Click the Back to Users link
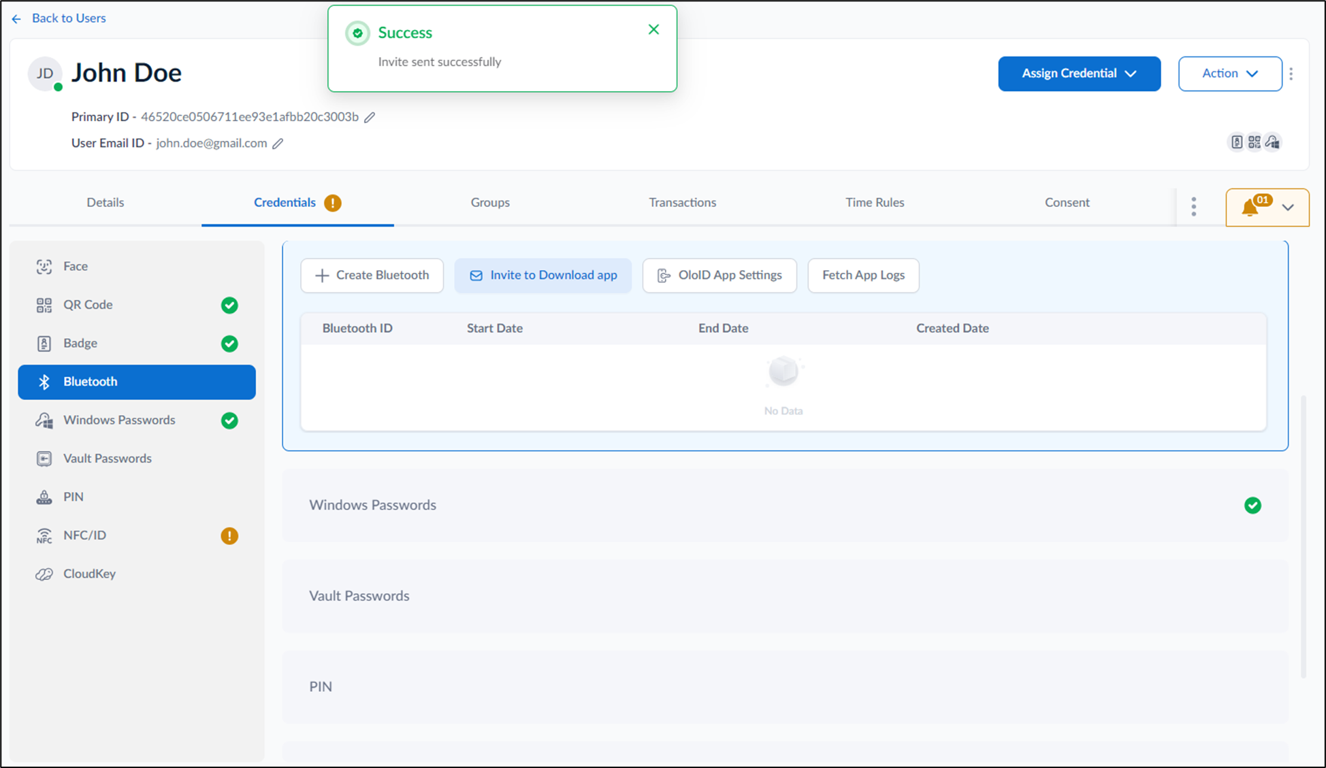Screen dimensions: 1326x768 click(x=69, y=18)
